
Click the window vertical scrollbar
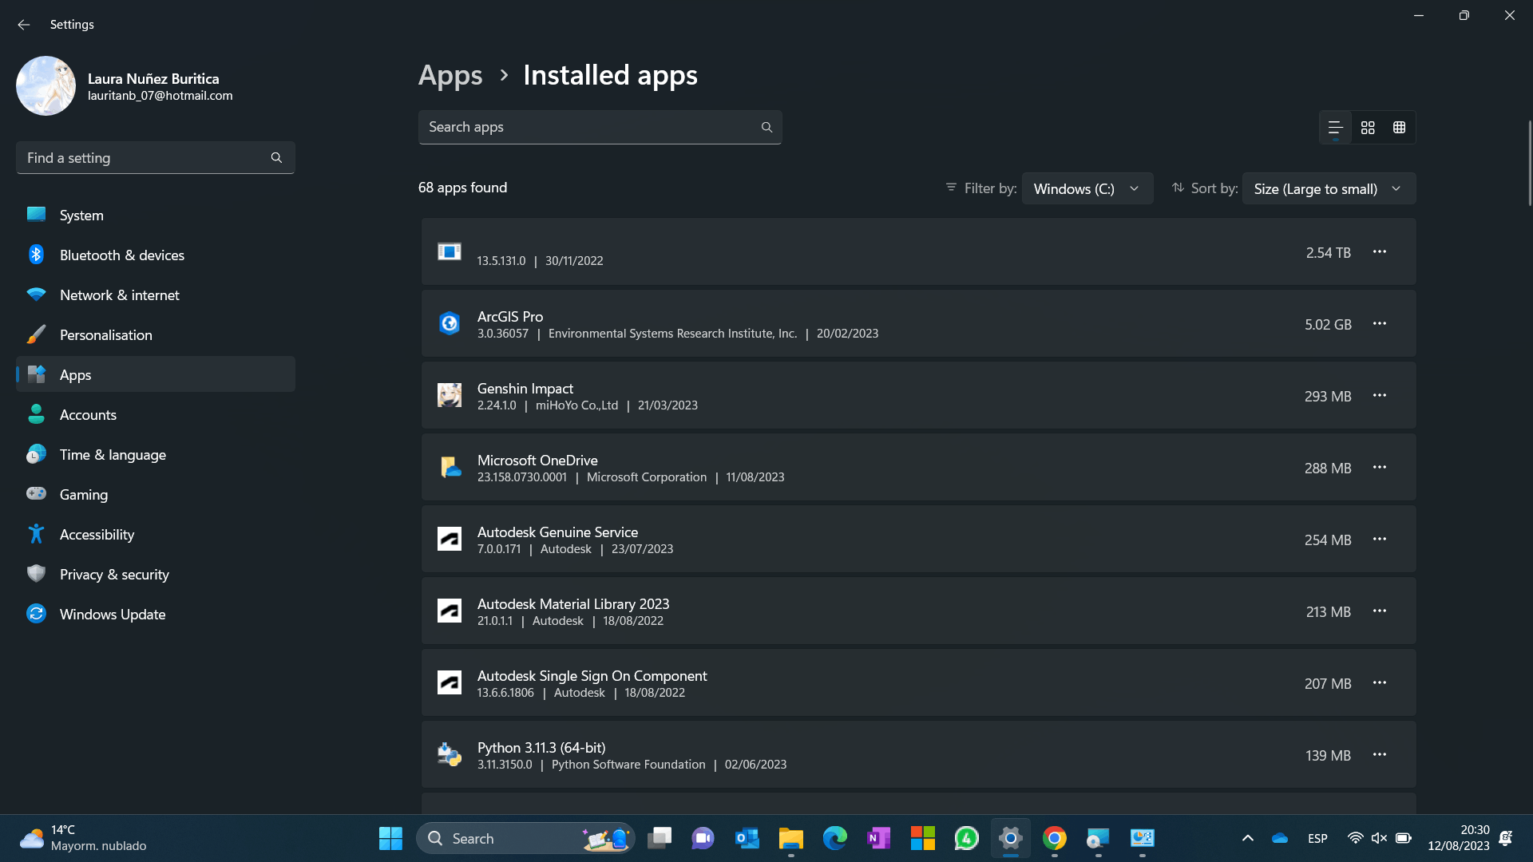pyautogui.click(x=1529, y=164)
